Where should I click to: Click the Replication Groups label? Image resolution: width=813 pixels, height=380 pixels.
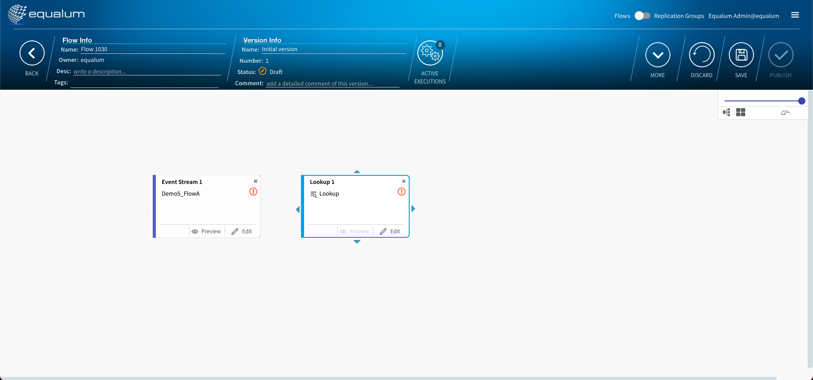(679, 16)
